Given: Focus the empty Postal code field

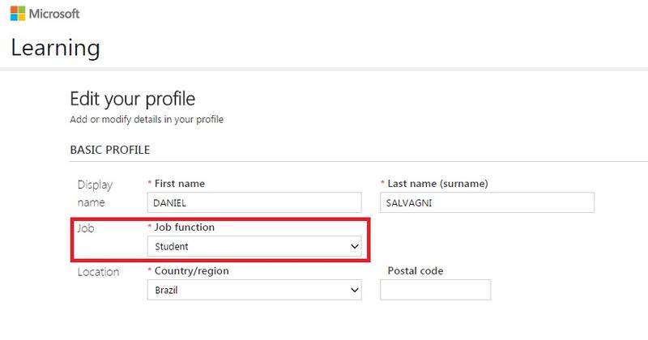Looking at the screenshot, I should pyautogui.click(x=435, y=290).
